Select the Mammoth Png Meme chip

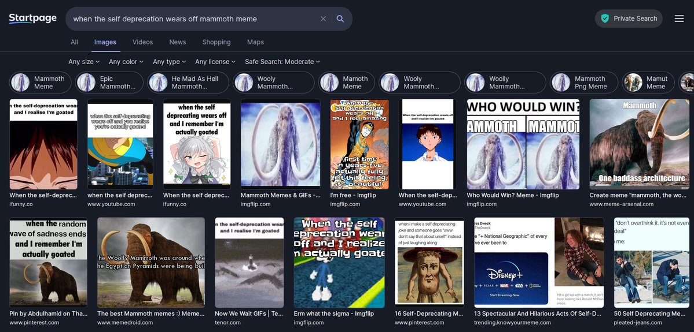coord(584,83)
